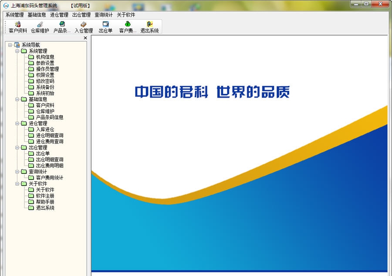Select 机构信息 in the navigation tree
This screenshot has height=276, width=392.
pos(45,57)
